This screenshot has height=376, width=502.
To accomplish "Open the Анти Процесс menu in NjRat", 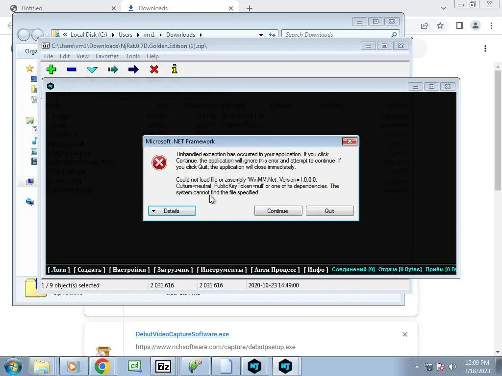I will (x=275, y=270).
